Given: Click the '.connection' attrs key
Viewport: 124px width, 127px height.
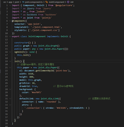Looking at the screenshot, I should pos(33,108).
